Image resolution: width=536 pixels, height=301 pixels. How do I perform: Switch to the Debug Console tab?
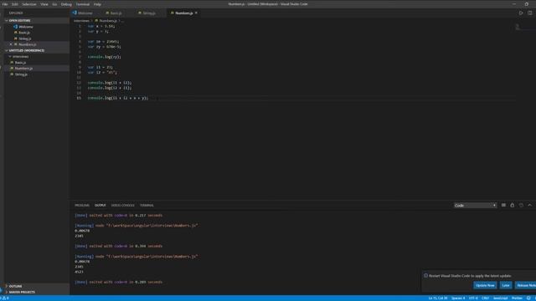pos(123,206)
